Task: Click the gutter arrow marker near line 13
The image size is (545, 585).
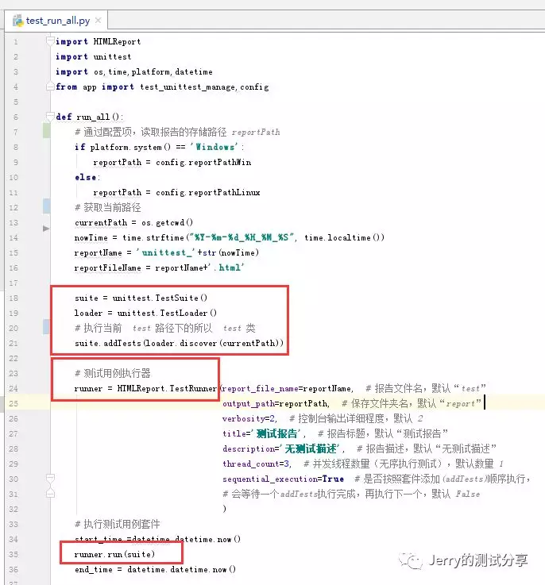Action: 46,229
